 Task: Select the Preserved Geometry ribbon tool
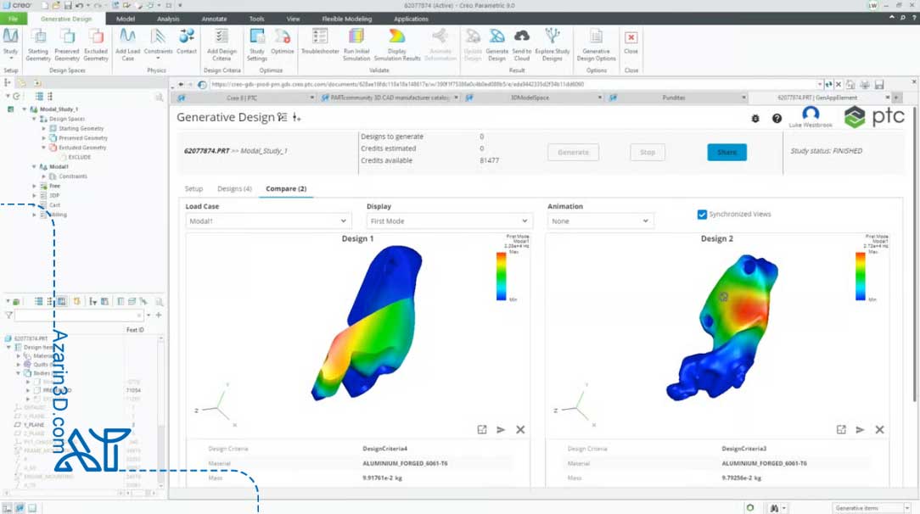click(67, 45)
